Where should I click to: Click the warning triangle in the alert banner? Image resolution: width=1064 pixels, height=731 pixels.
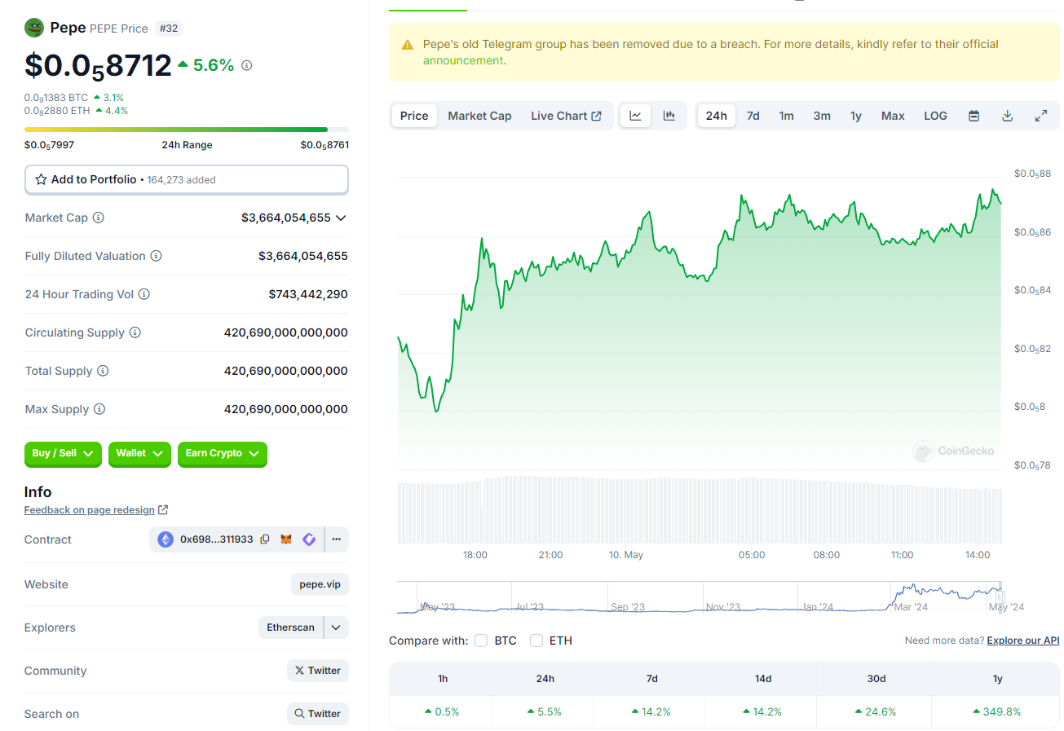pos(407,45)
